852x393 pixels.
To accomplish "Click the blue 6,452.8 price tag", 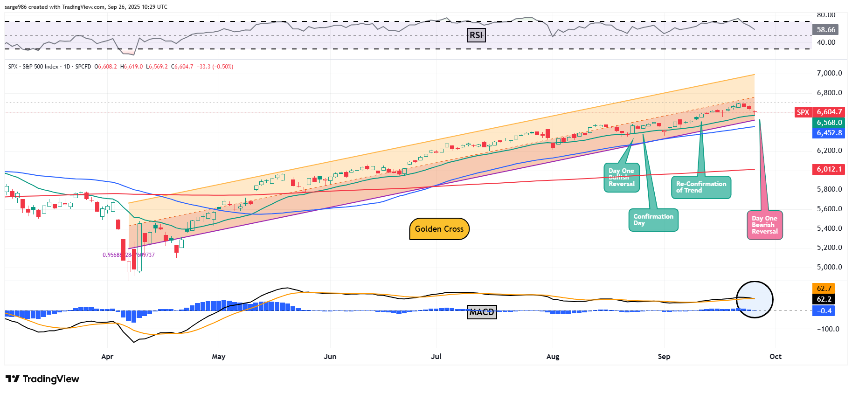I will pyautogui.click(x=829, y=133).
